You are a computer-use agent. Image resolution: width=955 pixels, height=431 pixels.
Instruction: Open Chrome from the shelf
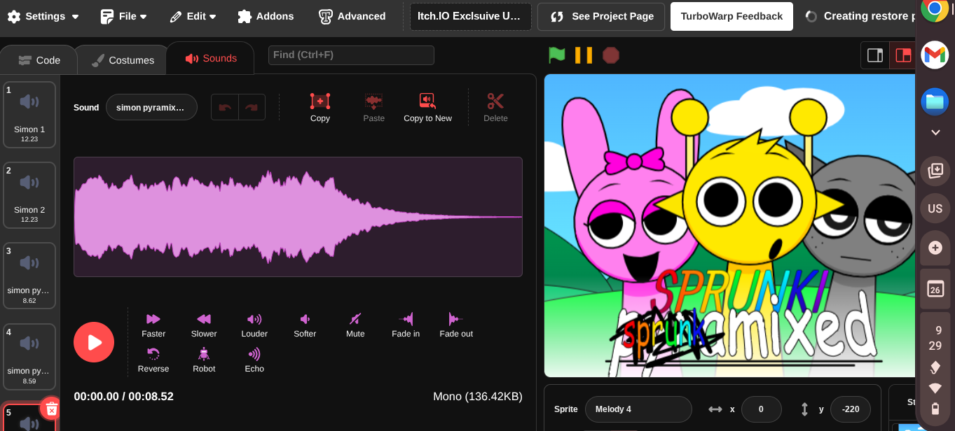935,10
